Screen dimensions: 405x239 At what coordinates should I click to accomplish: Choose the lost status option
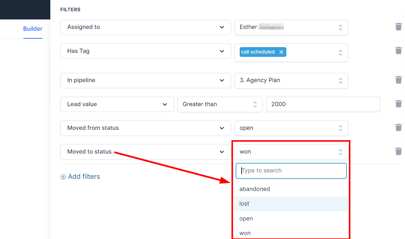click(244, 204)
